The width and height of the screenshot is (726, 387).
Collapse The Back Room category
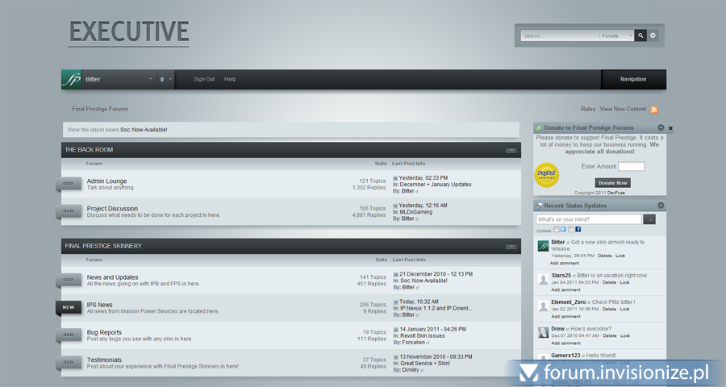[511, 150]
